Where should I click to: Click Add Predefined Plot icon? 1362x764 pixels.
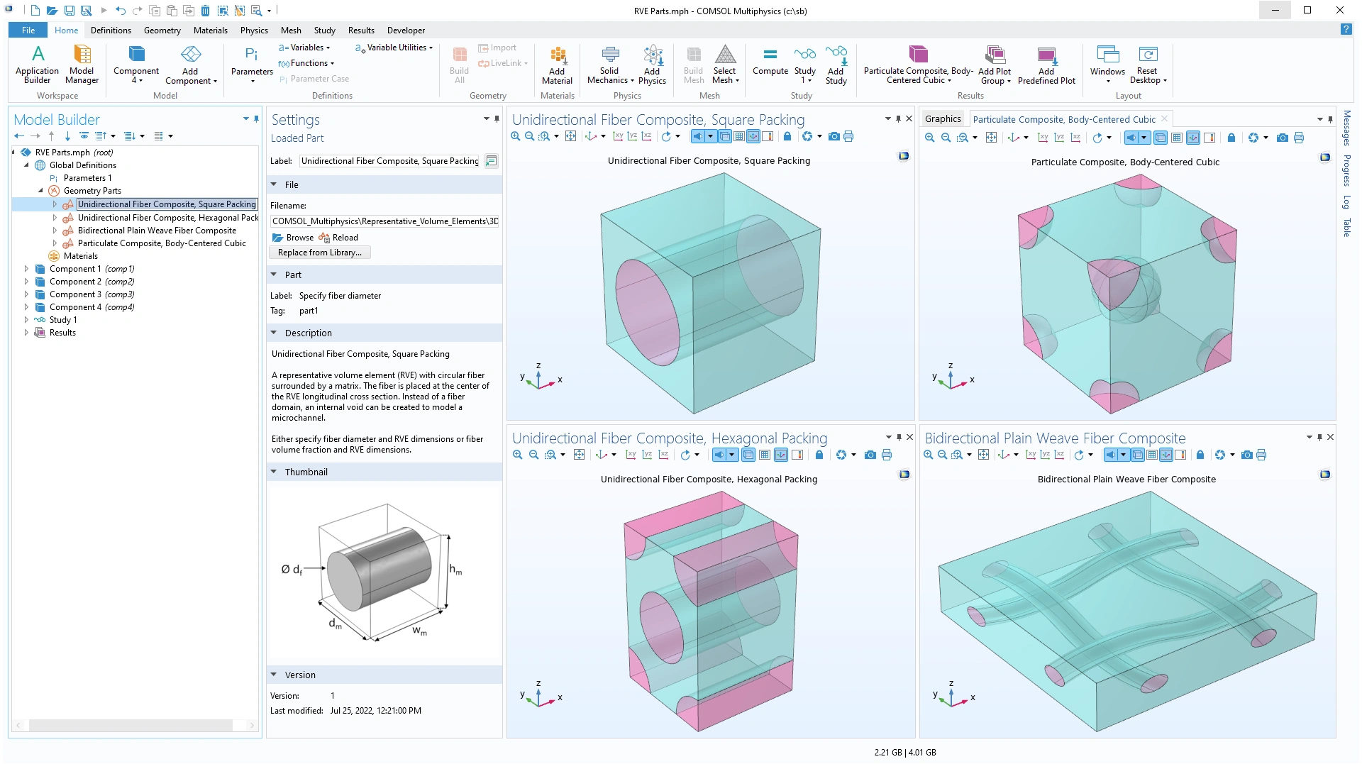tap(1046, 64)
